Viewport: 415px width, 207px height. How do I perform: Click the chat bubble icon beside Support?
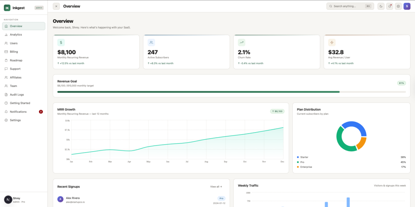[x=6, y=69]
